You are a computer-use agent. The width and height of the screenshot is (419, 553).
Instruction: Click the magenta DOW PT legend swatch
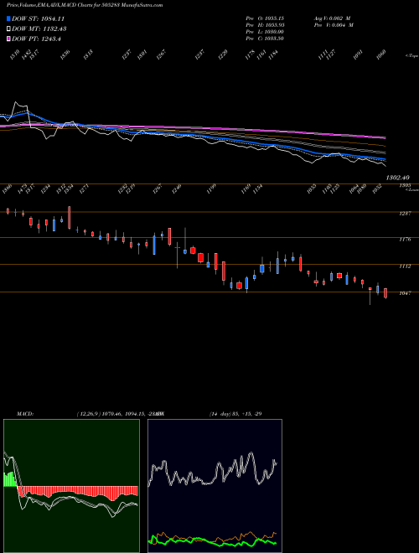point(8,39)
